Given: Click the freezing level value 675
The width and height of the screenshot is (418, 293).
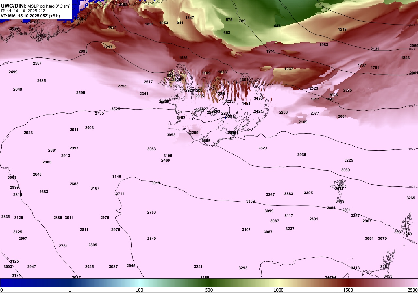Looking at the screenshot, I should 229,20.
